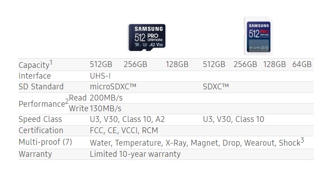This screenshot has height=172, width=333.
Task: Open the Performance footnote 2 superscript
Action: point(67,101)
